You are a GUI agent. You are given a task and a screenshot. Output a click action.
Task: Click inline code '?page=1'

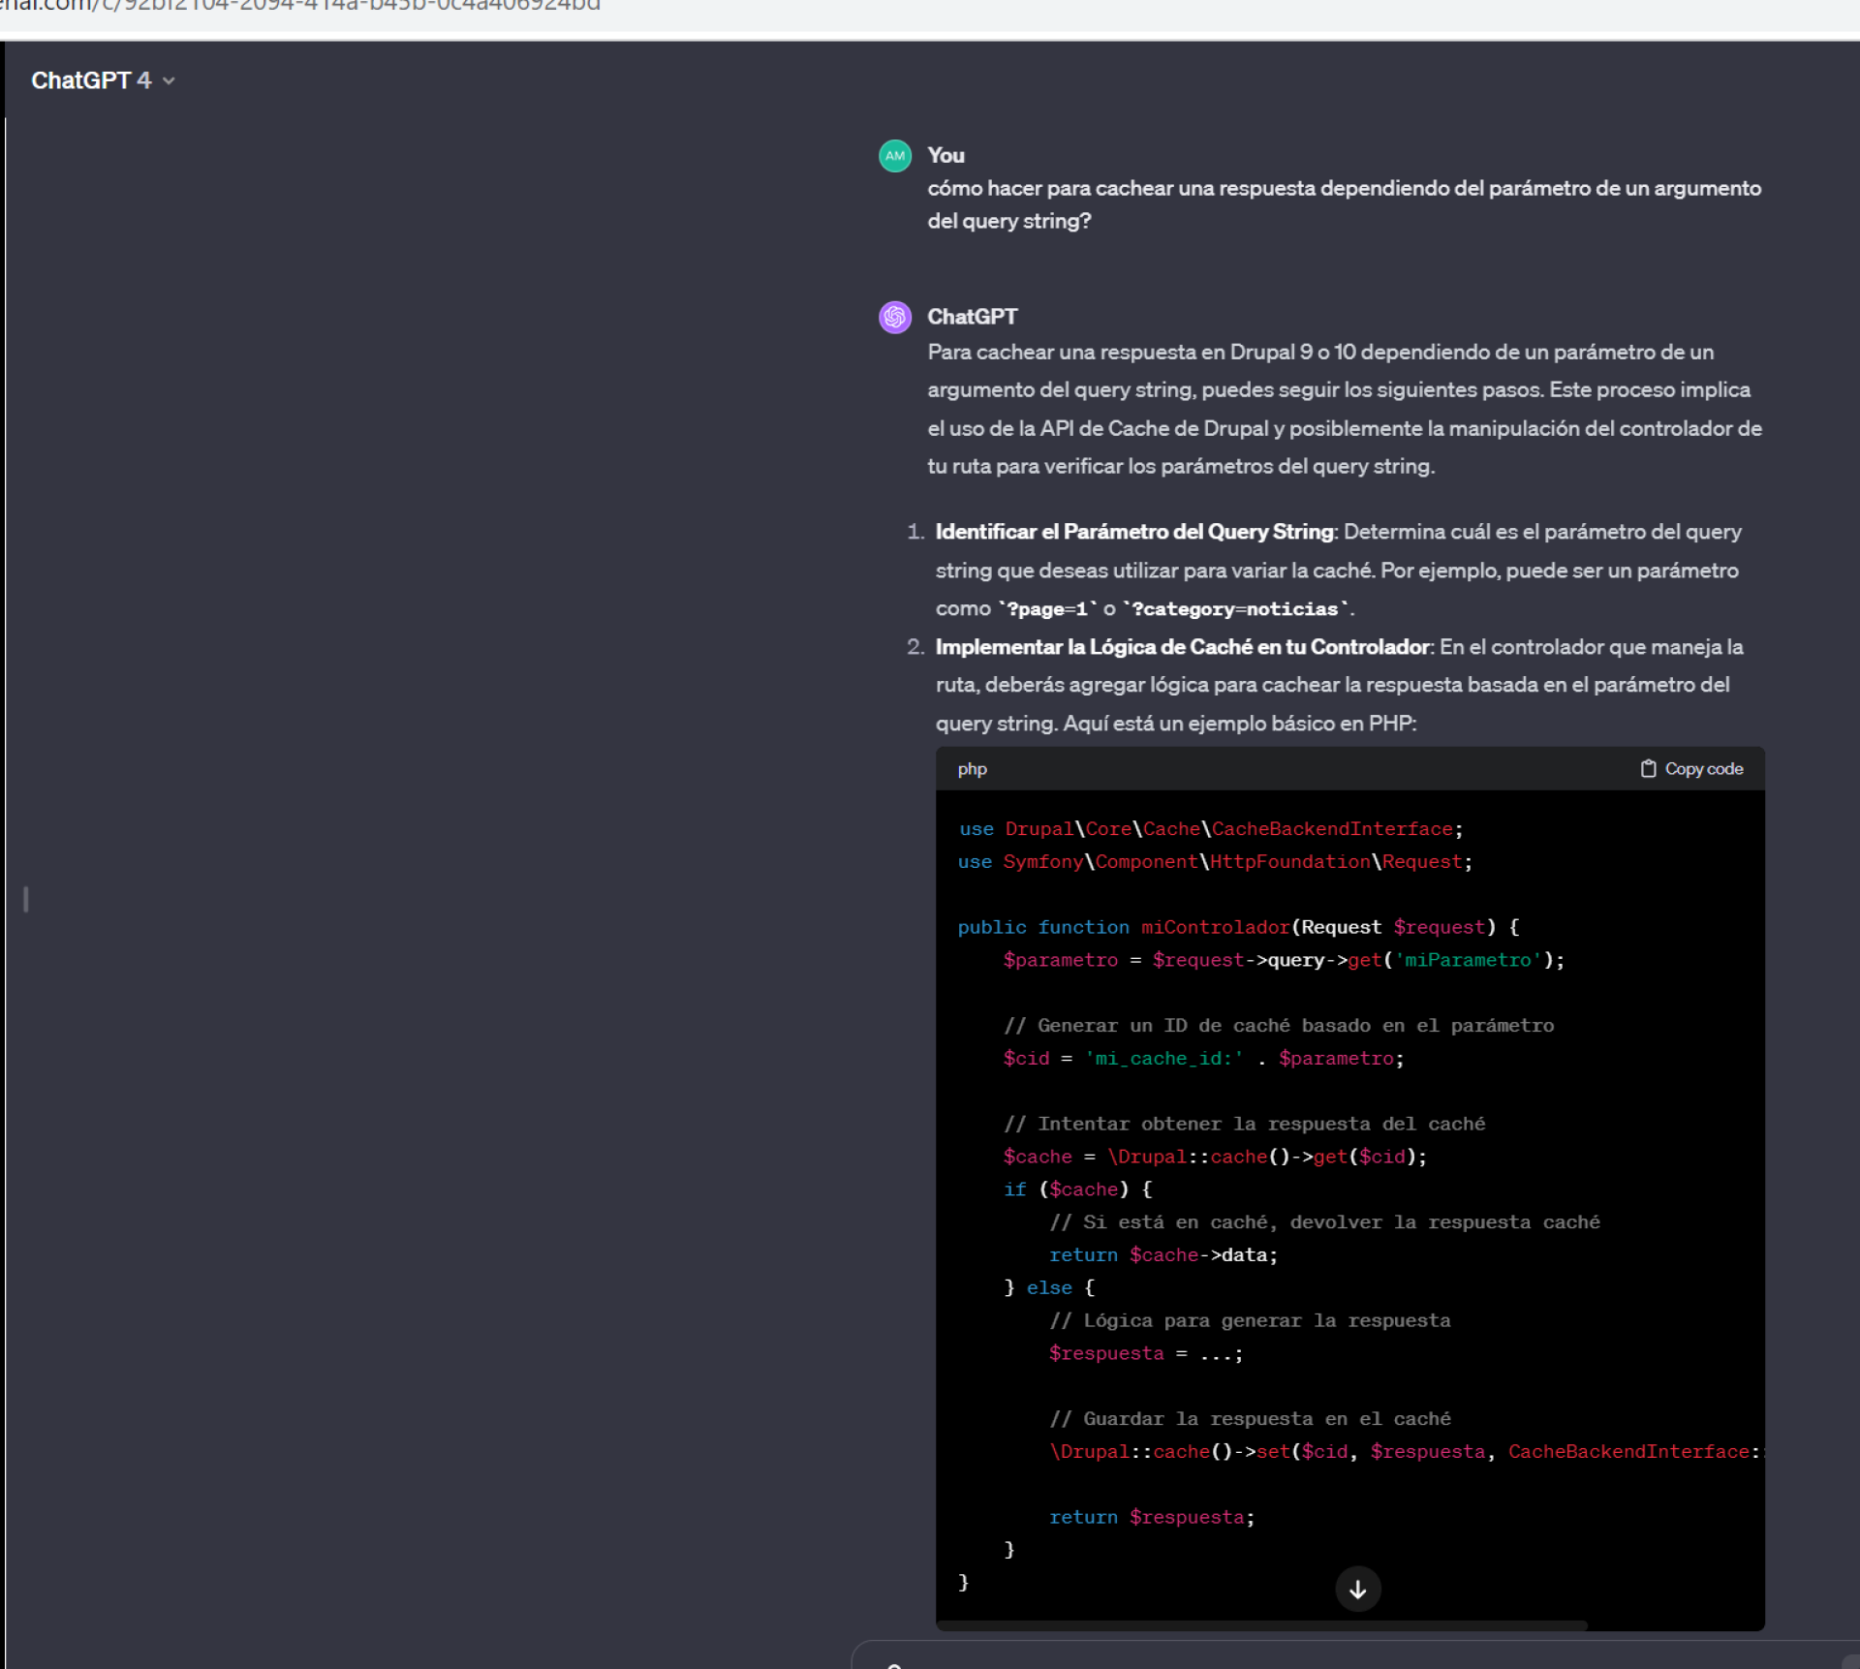tap(1048, 609)
